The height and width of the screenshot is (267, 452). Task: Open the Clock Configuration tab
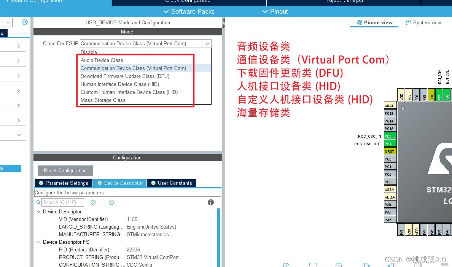point(189,2)
